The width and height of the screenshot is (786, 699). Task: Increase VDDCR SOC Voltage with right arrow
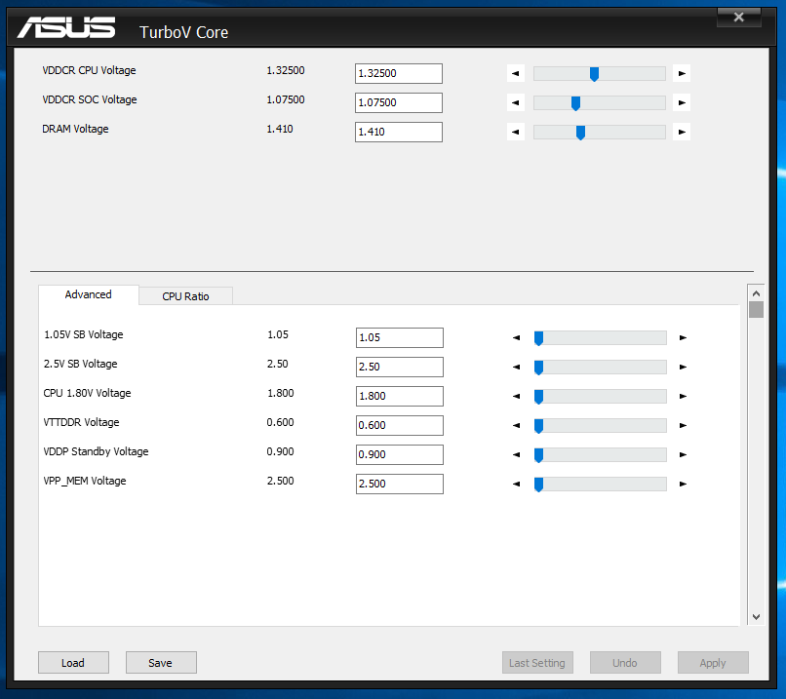[682, 102]
